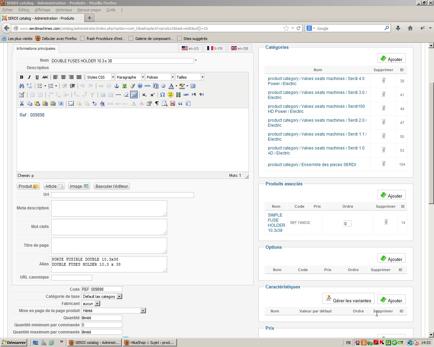434x347 pixels.
Task: Open the Polices font dropdown
Action: click(160, 77)
